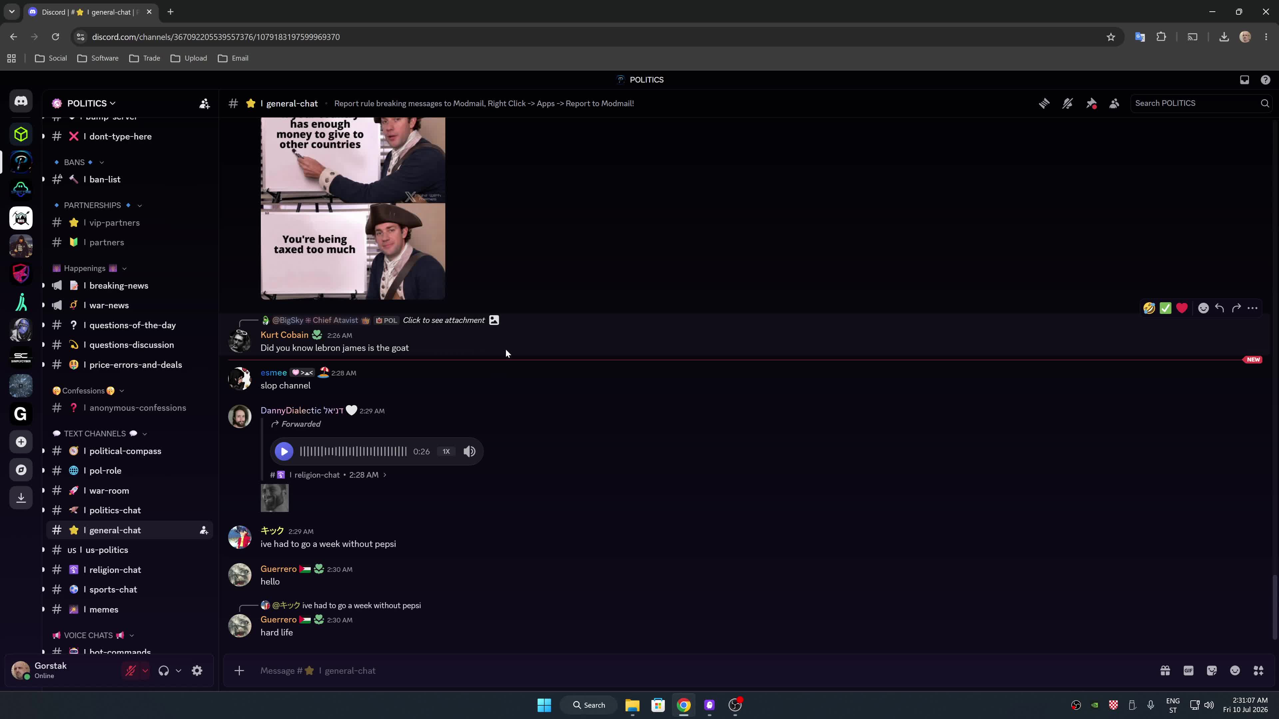
Task: Open Windows Start menu
Action: pos(544,705)
